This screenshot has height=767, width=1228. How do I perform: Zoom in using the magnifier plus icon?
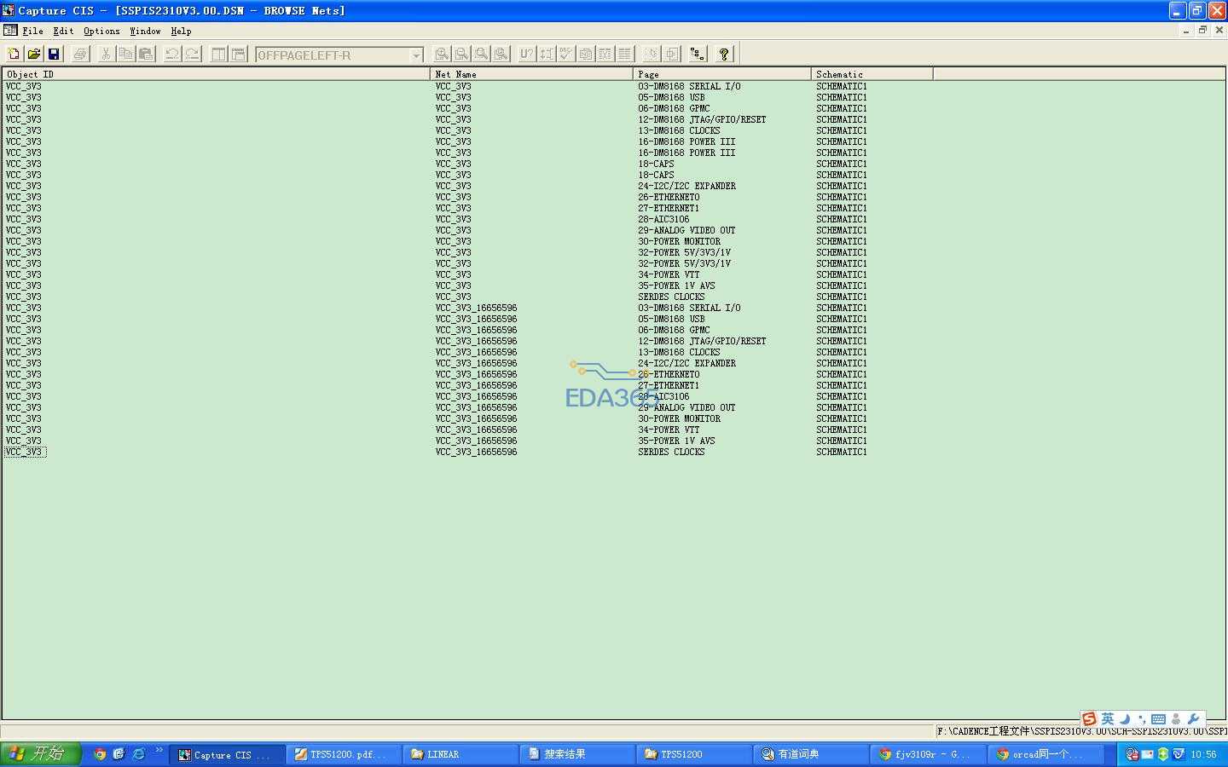click(442, 55)
